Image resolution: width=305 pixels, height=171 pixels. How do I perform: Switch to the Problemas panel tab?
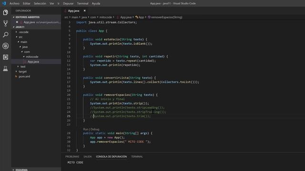[x=72, y=156]
